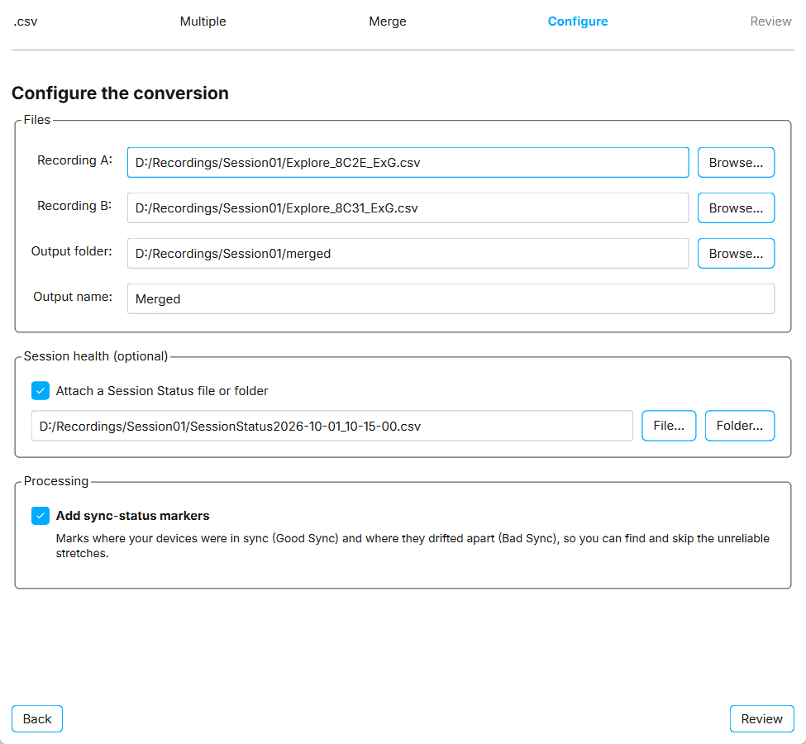Click the sync markers description text
The width and height of the screenshot is (806, 744).
[413, 546]
